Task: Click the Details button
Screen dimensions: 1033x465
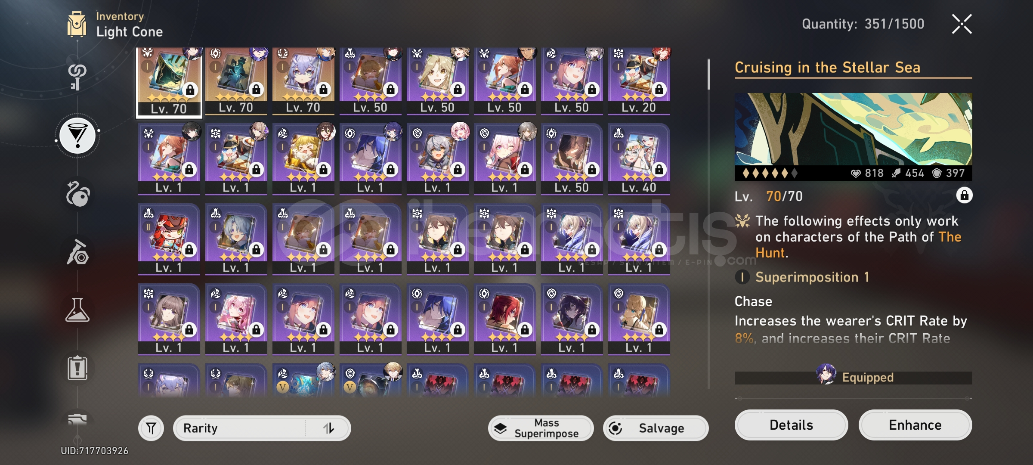Action: coord(791,425)
